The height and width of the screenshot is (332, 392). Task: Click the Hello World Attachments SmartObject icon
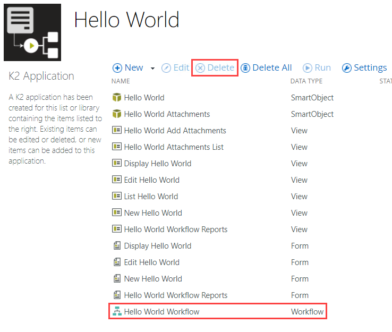pyautogui.click(x=117, y=114)
